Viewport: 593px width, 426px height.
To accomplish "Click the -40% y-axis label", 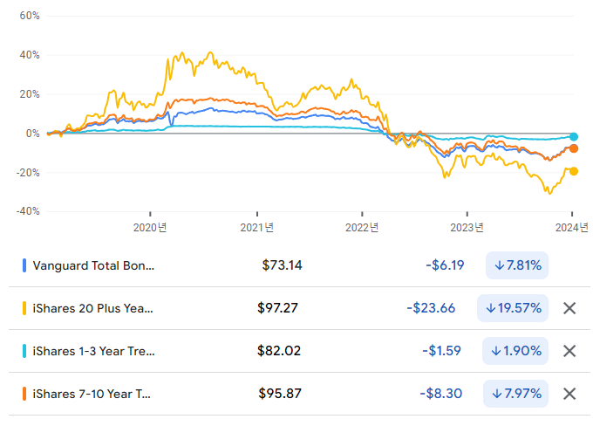I will click(28, 211).
